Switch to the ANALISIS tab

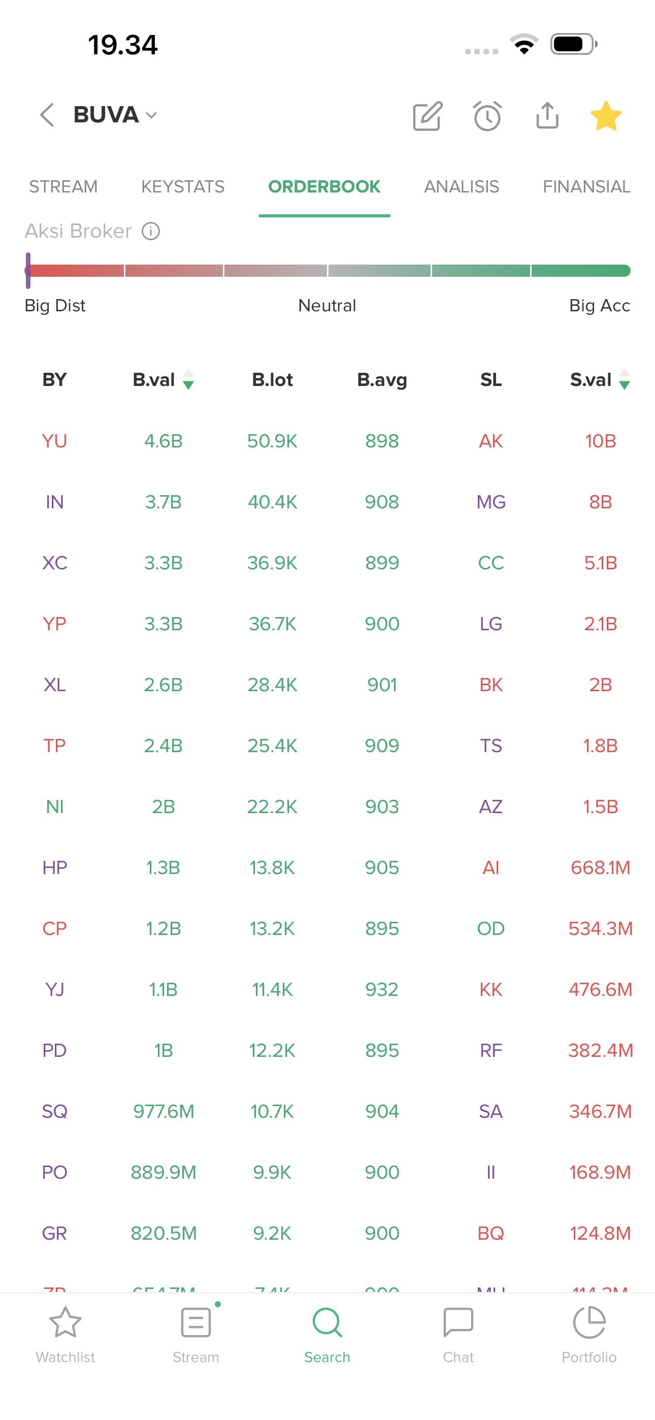462,187
